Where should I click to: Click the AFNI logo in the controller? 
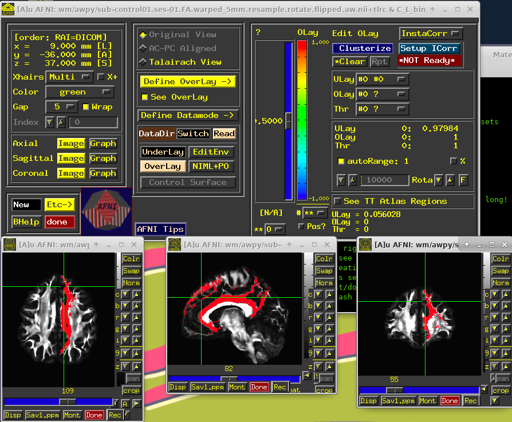pyautogui.click(x=107, y=210)
